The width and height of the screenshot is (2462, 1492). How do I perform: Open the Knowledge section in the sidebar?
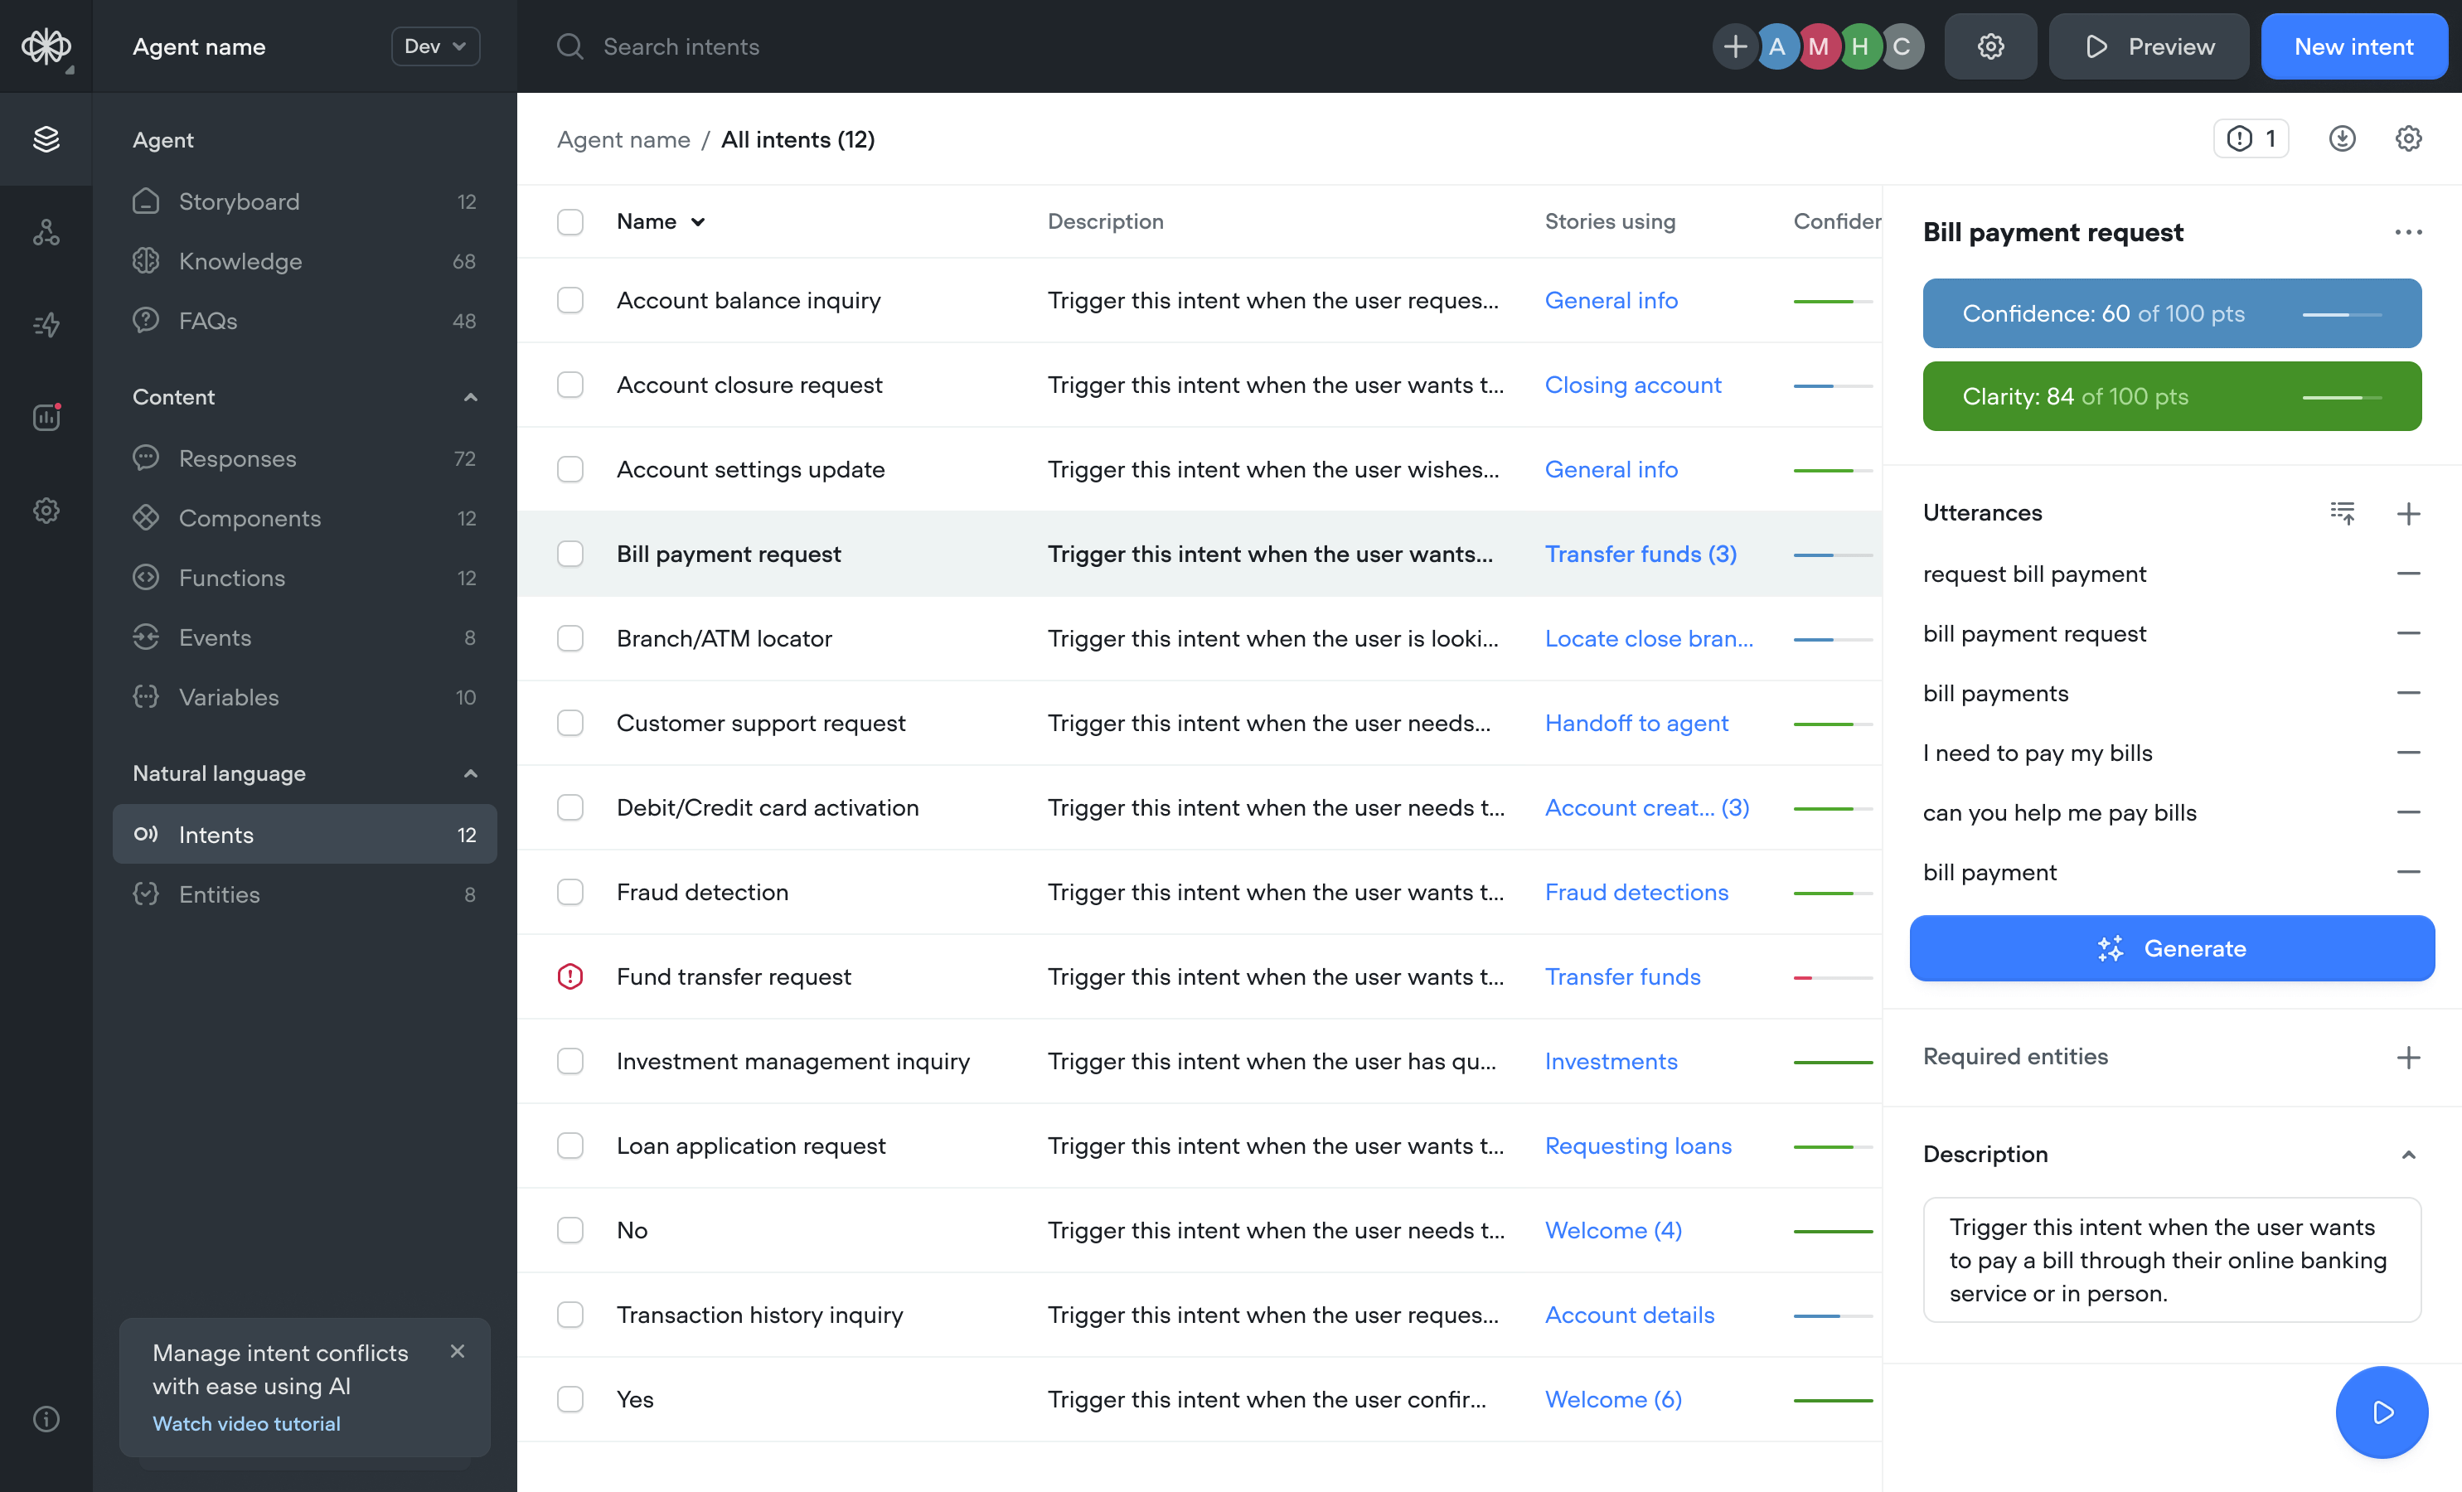[240, 261]
